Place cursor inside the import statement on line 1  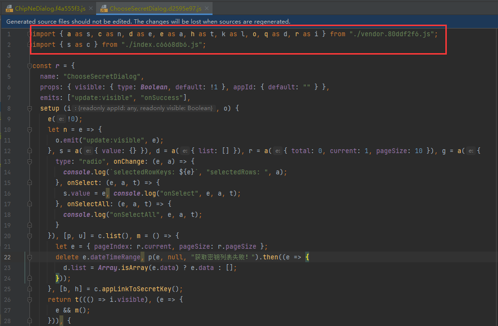click(193, 34)
